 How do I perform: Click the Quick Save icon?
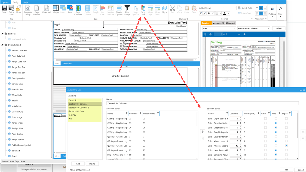pyautogui.click(x=11, y=10)
